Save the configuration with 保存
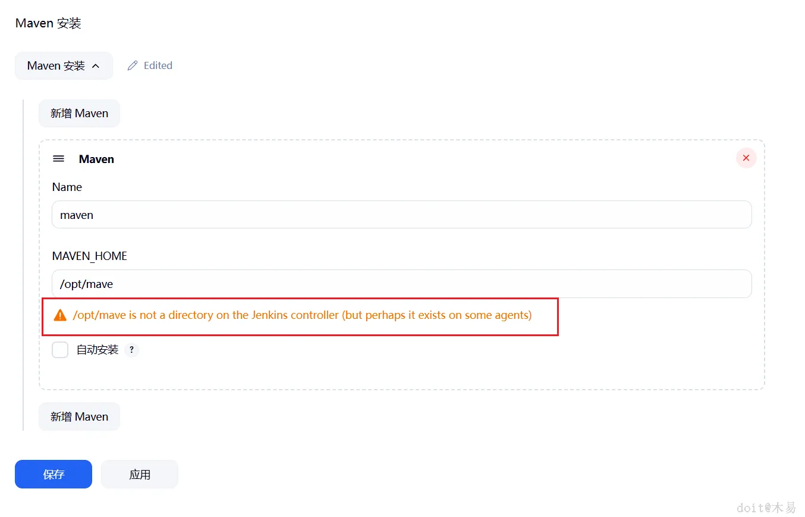Image resolution: width=805 pixels, height=517 pixels. (54, 474)
